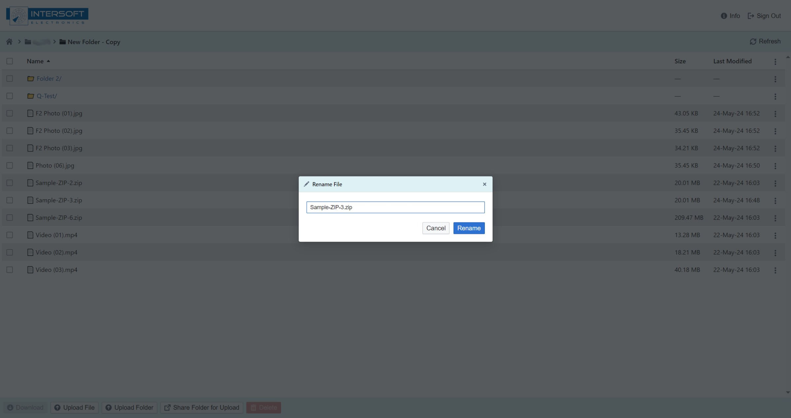
Task: Click the Upload File icon button
Action: 57,408
